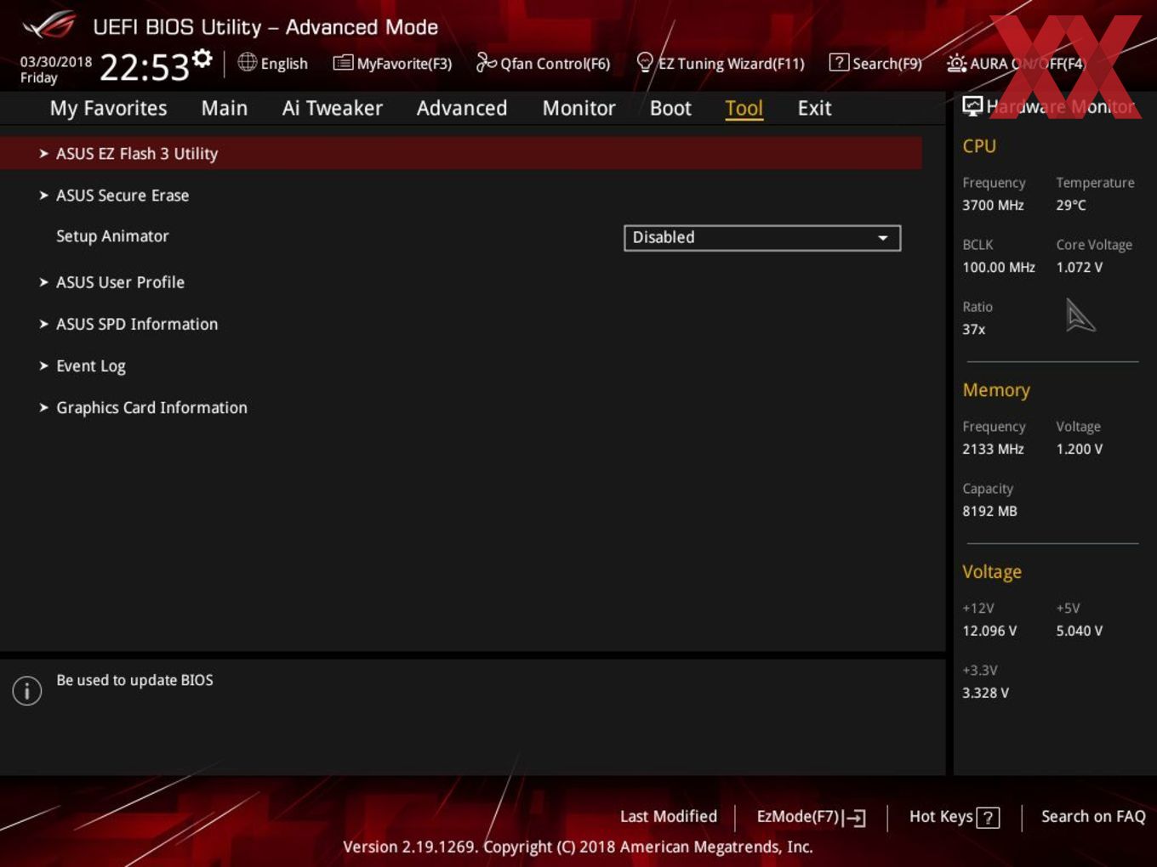Switch to the Main tab
The height and width of the screenshot is (867, 1157).
(225, 109)
